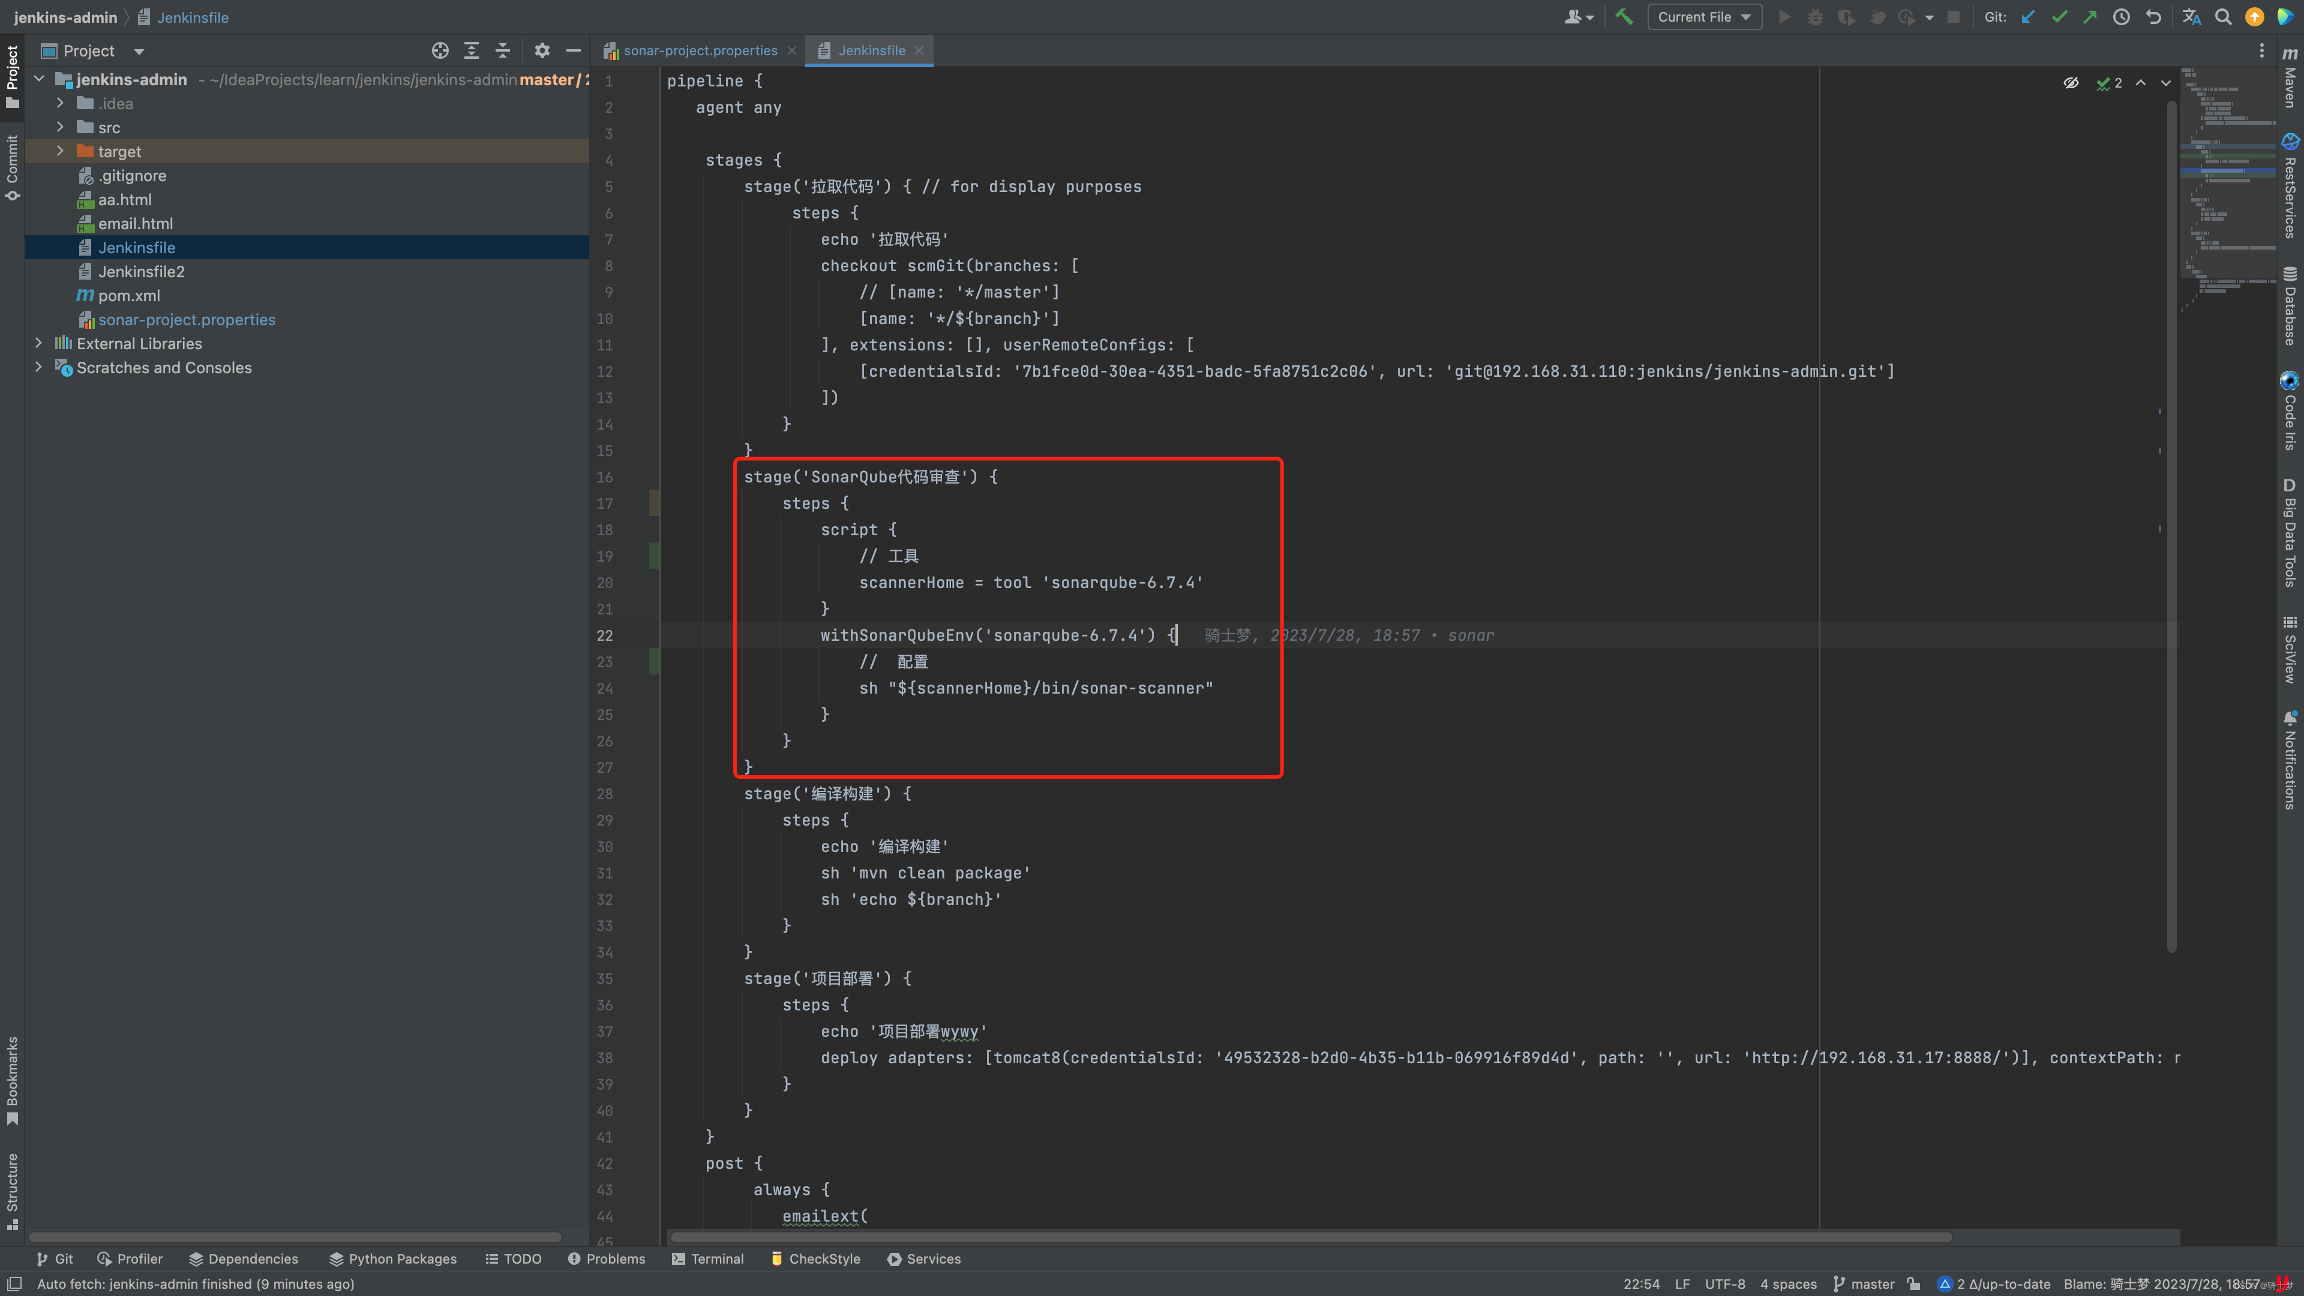2304x1296 pixels.
Task: Select Opened File locate target icon
Action: coord(440,51)
